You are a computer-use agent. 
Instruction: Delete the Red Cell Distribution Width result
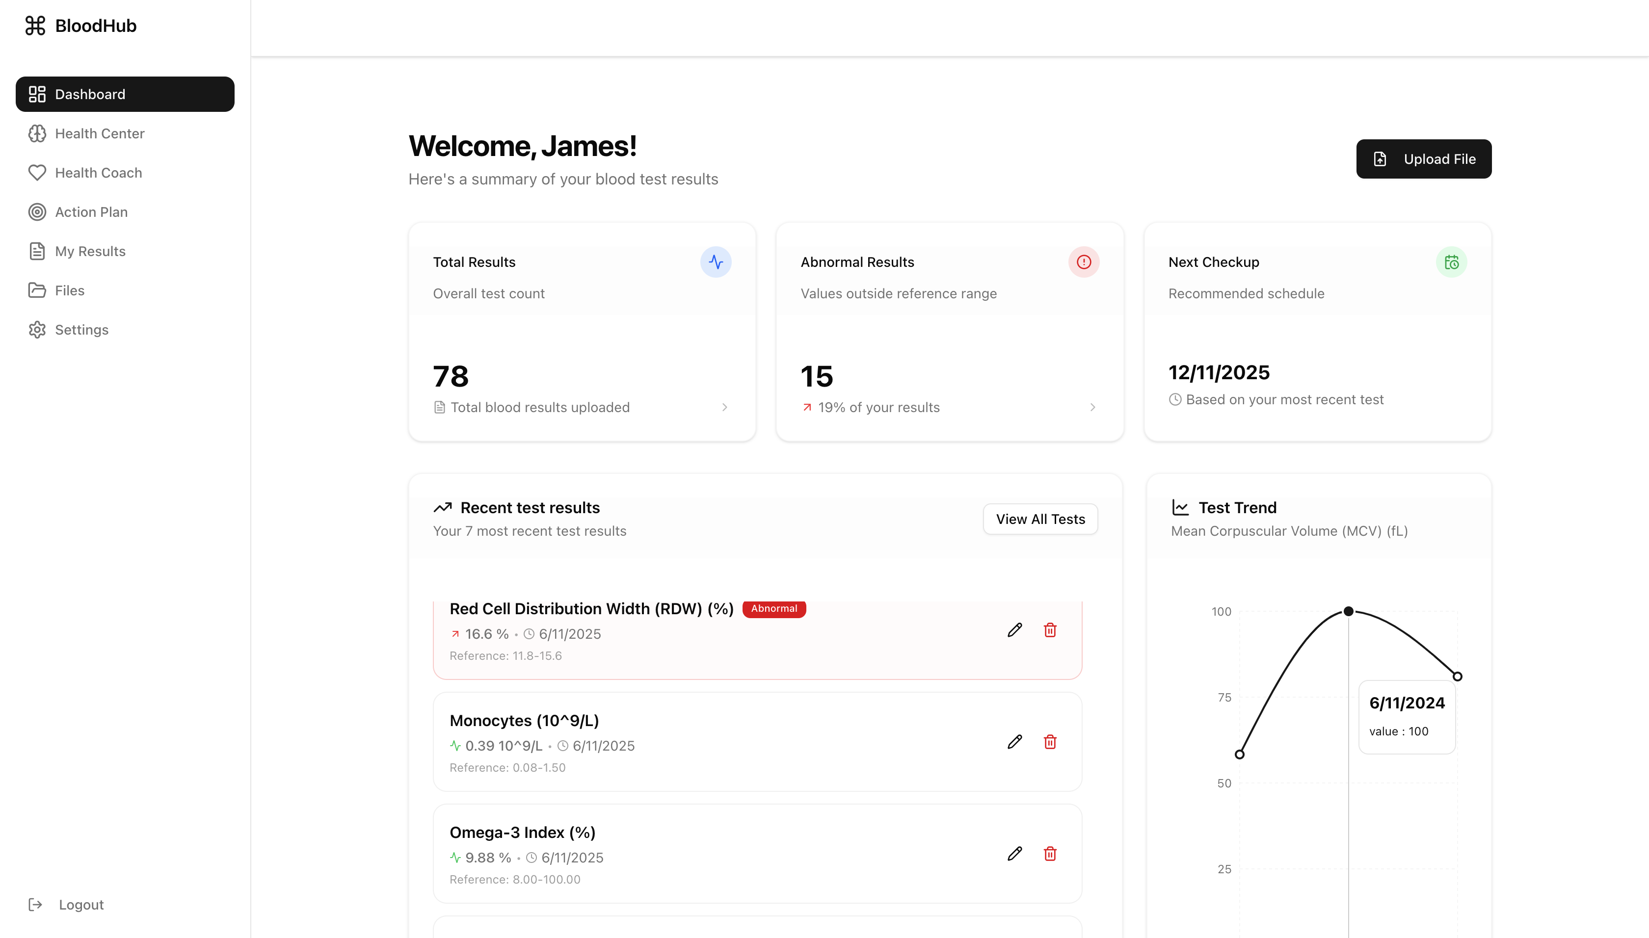point(1050,630)
